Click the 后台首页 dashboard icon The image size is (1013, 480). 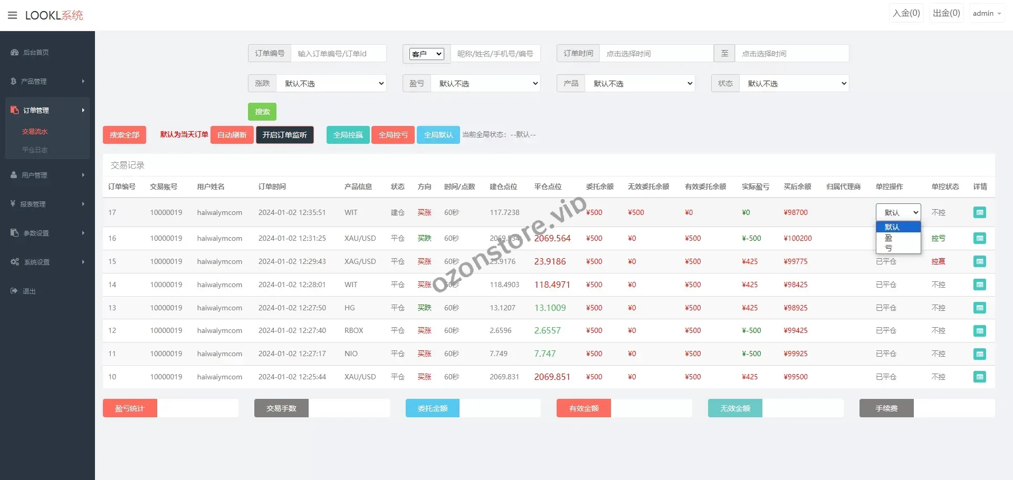pyautogui.click(x=15, y=52)
